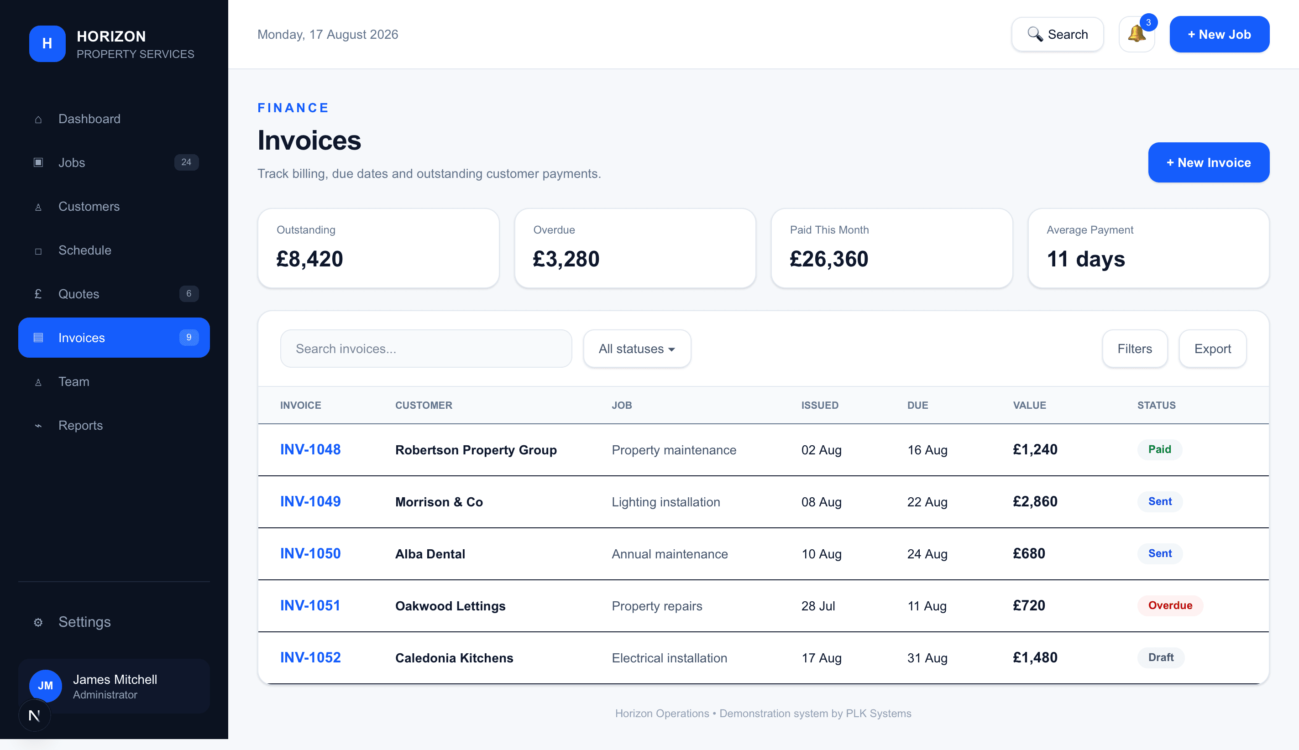This screenshot has height=750, width=1299.
Task: Select Oakwood Lettings customer name
Action: coord(450,606)
